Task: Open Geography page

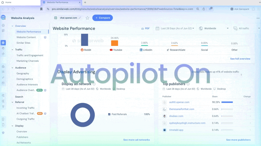Action: pos(23,73)
